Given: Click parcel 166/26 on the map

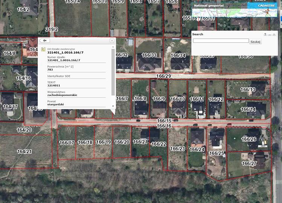Looking at the screenshot, I should [248, 139].
